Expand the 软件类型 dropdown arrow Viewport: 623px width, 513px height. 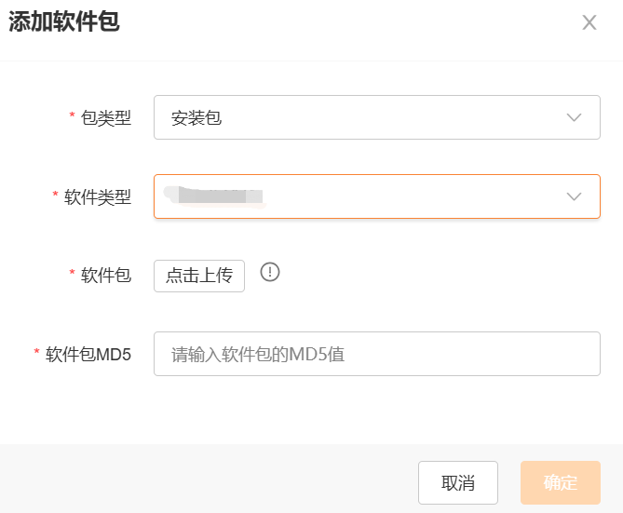574,196
